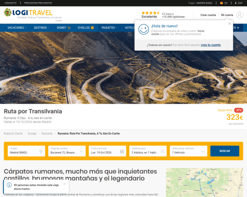Click the plus icon at navigation bar end
The height and width of the screenshot is (197, 247).
coord(238,27)
